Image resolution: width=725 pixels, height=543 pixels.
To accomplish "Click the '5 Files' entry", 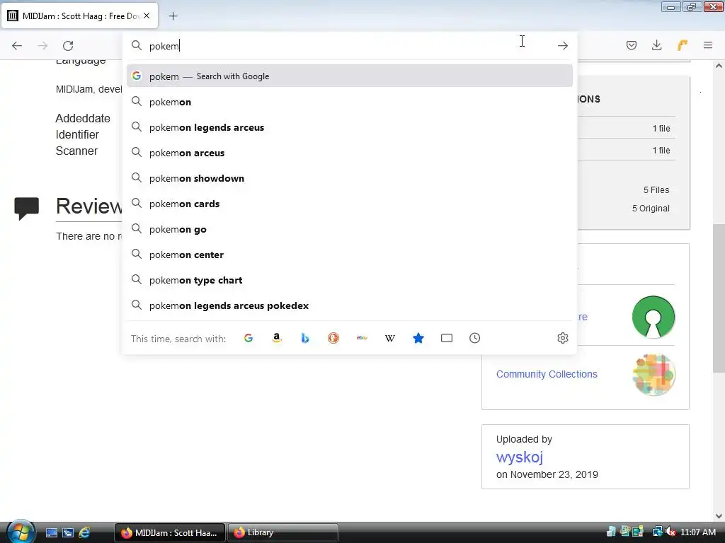I will 656,189.
